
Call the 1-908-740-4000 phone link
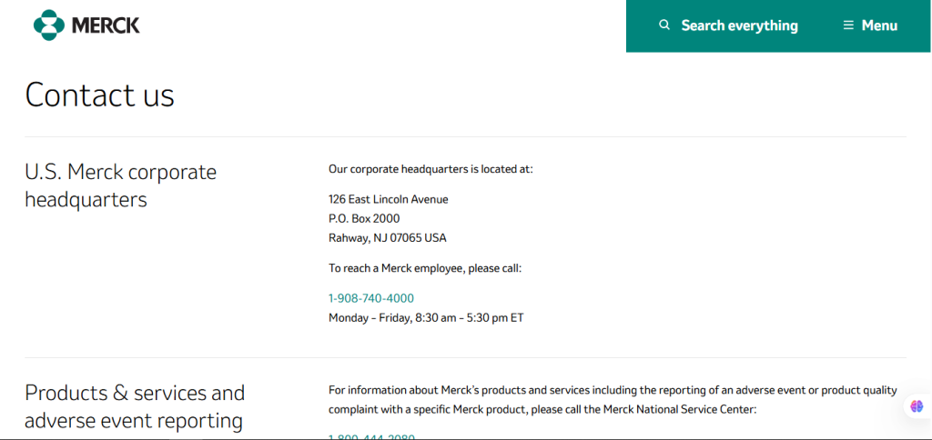pos(371,298)
